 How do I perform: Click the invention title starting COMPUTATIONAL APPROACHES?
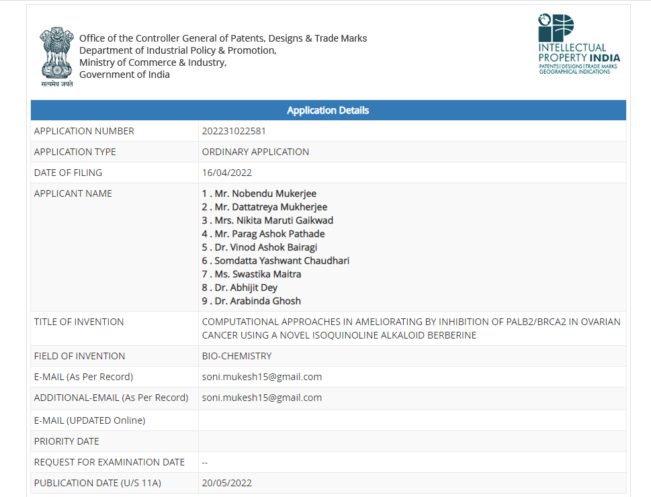[x=411, y=328]
